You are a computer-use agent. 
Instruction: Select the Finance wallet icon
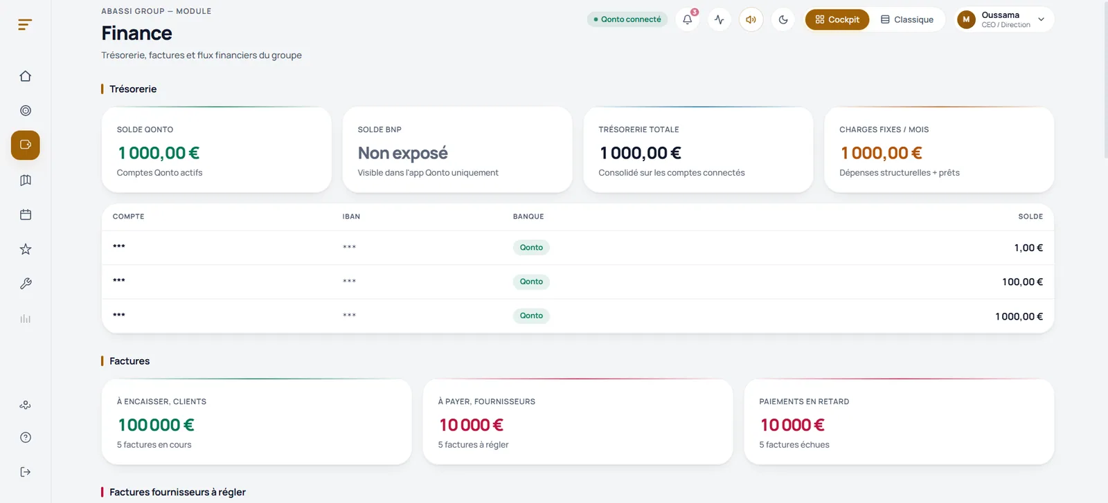click(26, 145)
